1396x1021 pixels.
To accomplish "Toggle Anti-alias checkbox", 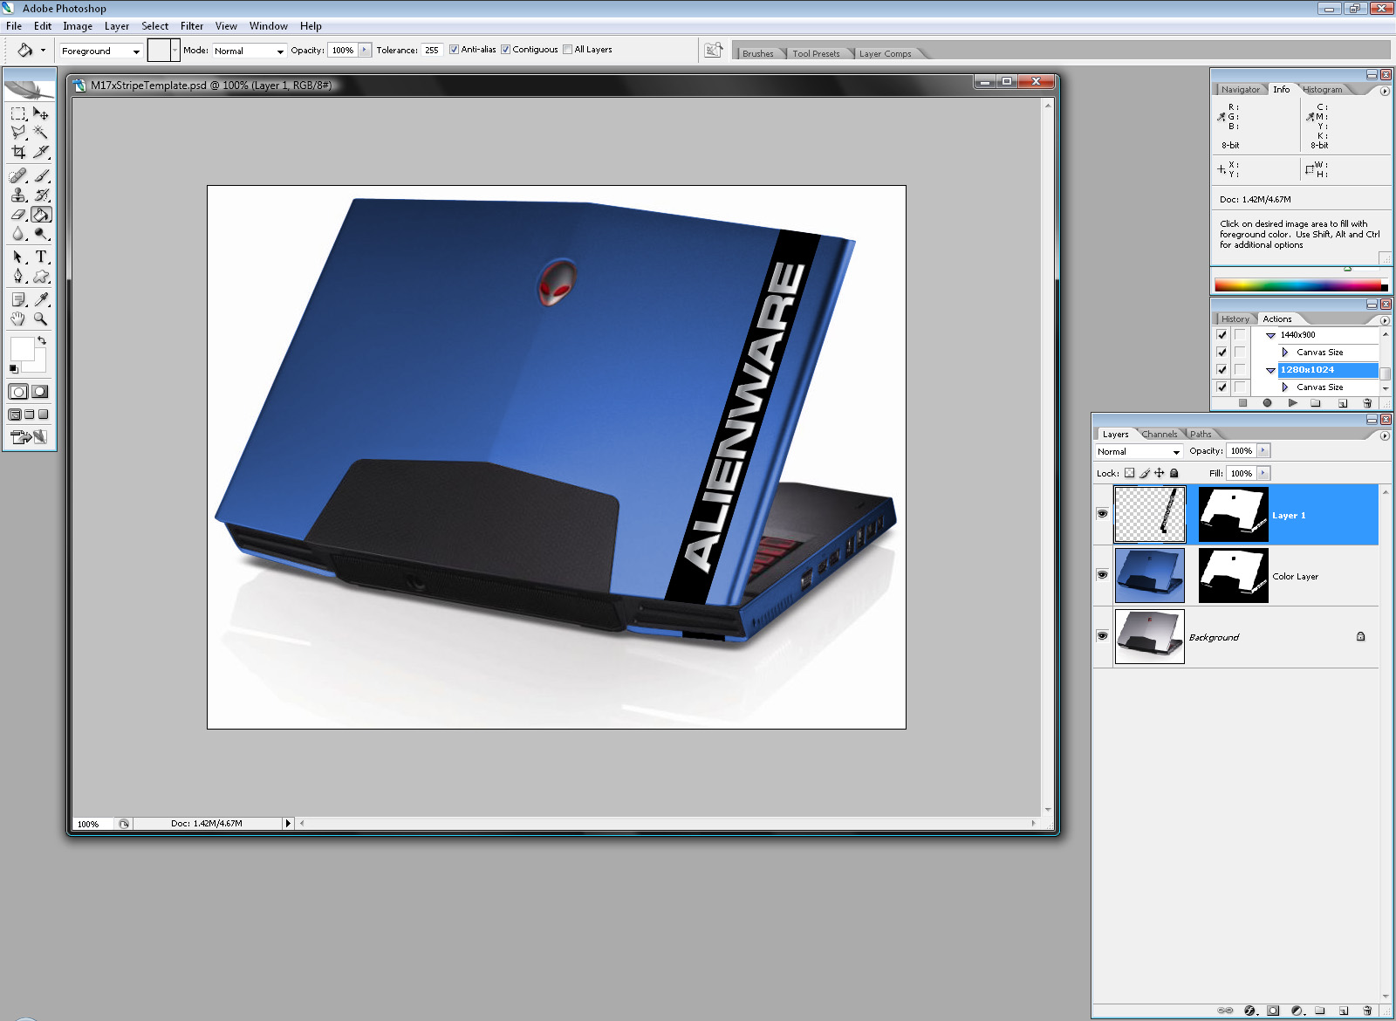I will 454,50.
